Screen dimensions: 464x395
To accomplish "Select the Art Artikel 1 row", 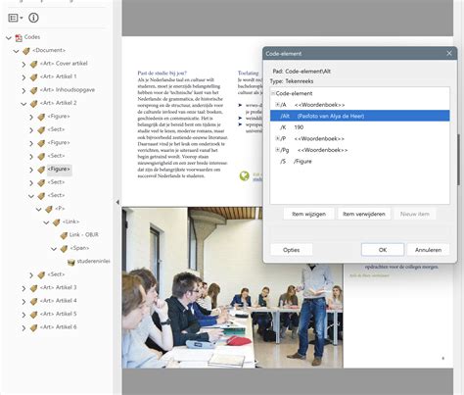I will (58, 76).
